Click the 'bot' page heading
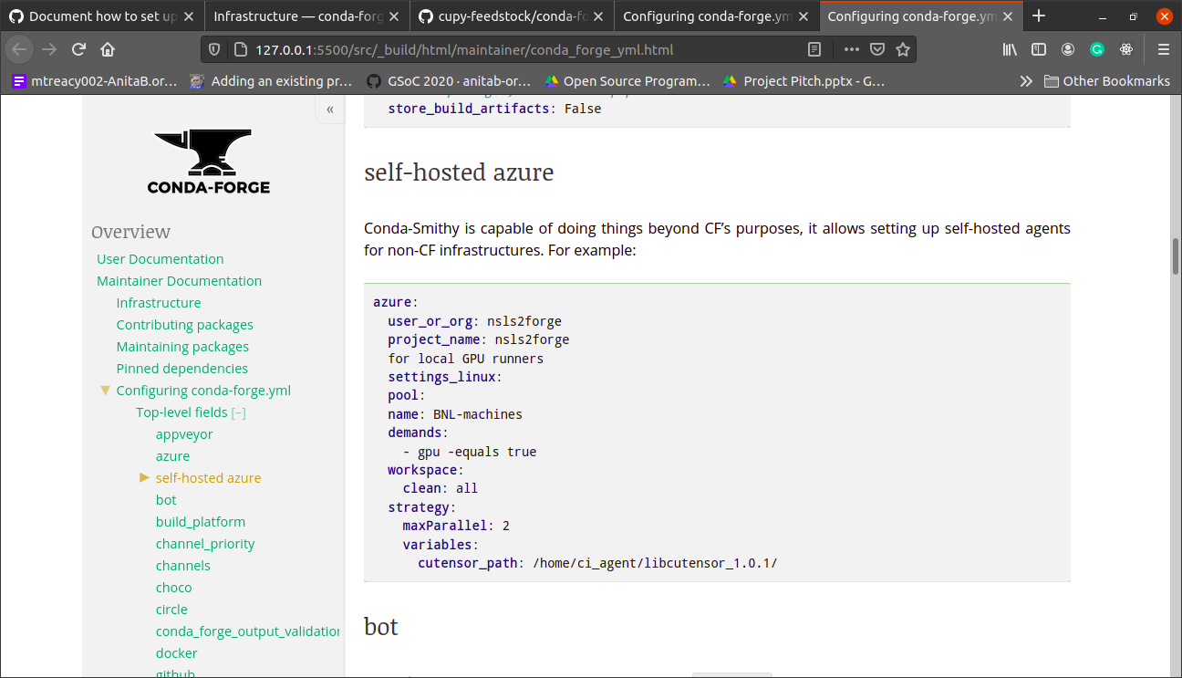1182x678 pixels. point(381,627)
